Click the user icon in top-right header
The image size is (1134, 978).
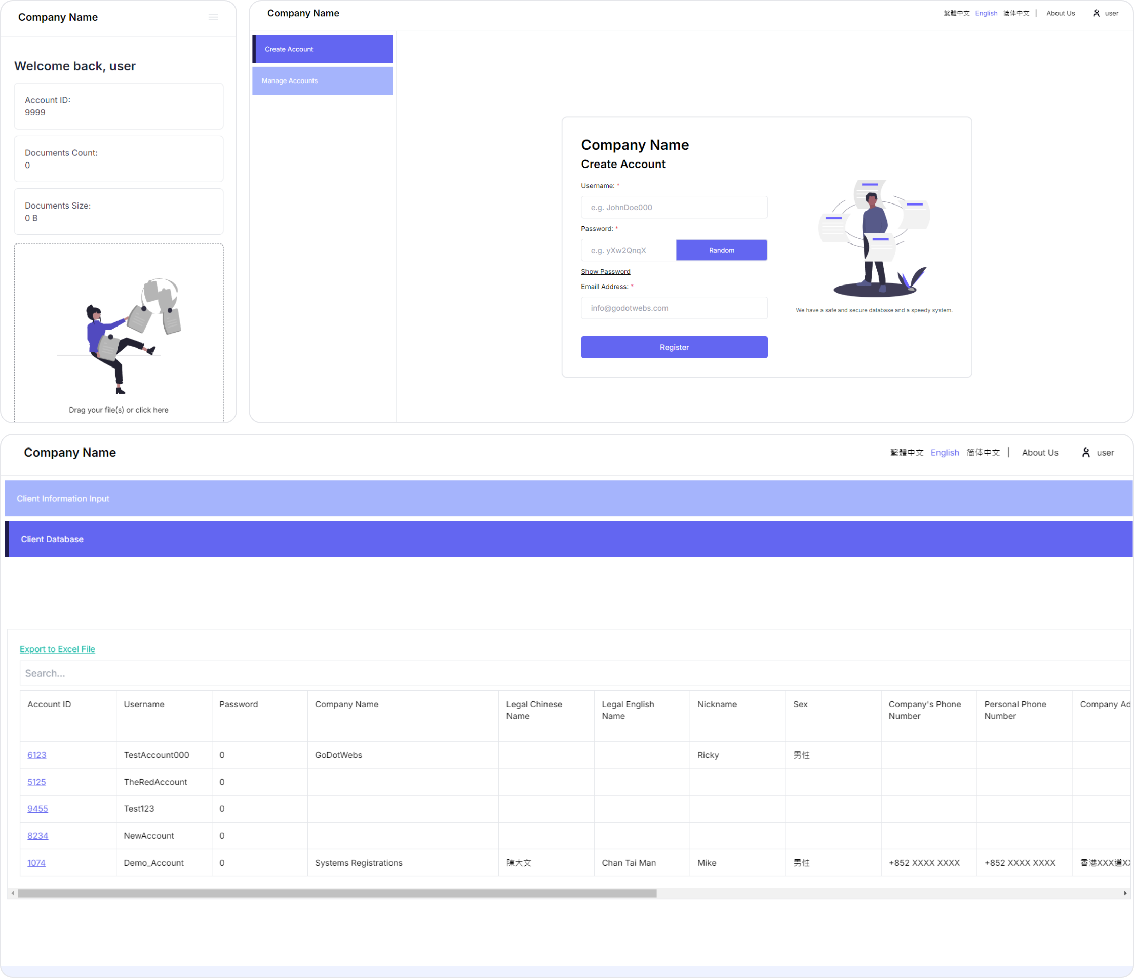tap(1096, 13)
